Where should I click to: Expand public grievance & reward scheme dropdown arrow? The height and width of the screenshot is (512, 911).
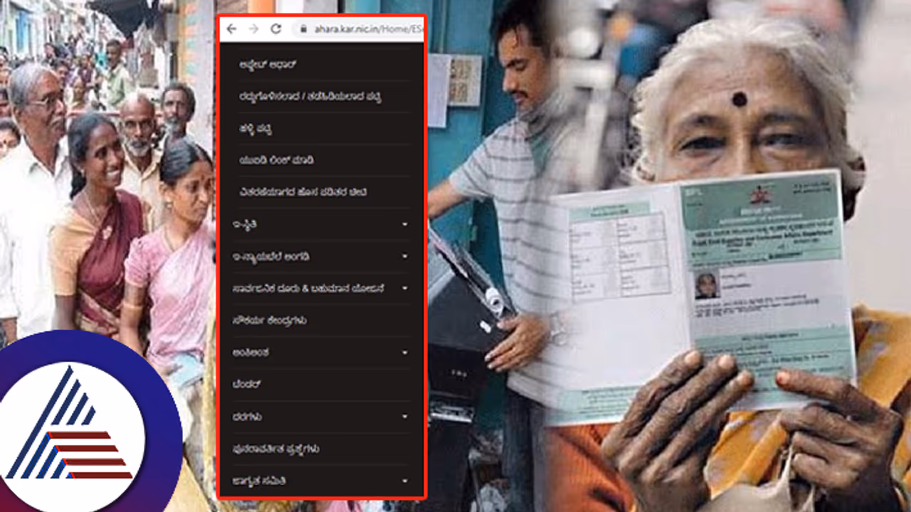405,289
